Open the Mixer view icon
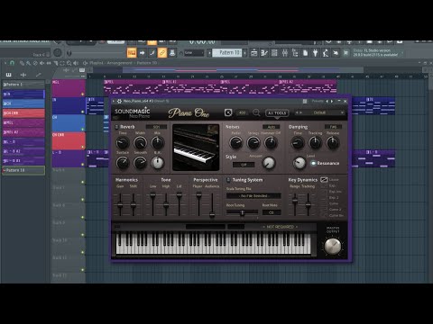Viewport: 433px width, 324px height. [x=284, y=53]
